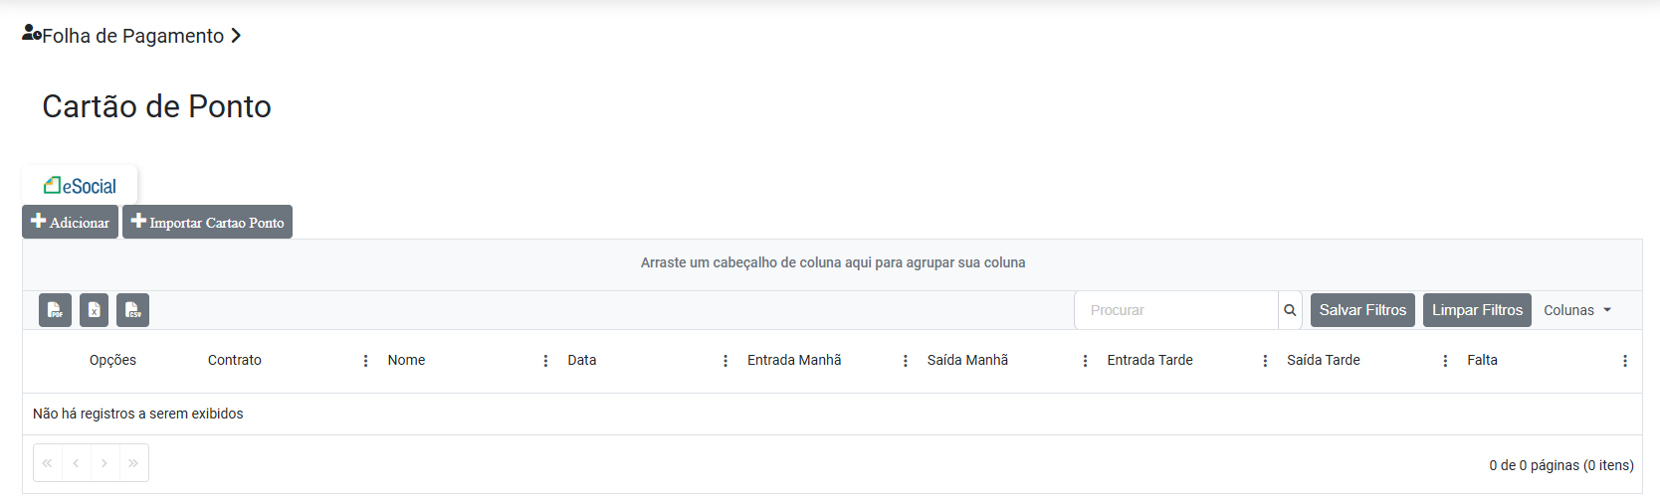Viewport: 1660px width, 501px height.
Task: Open the Data column menu dots
Action: pos(726,361)
